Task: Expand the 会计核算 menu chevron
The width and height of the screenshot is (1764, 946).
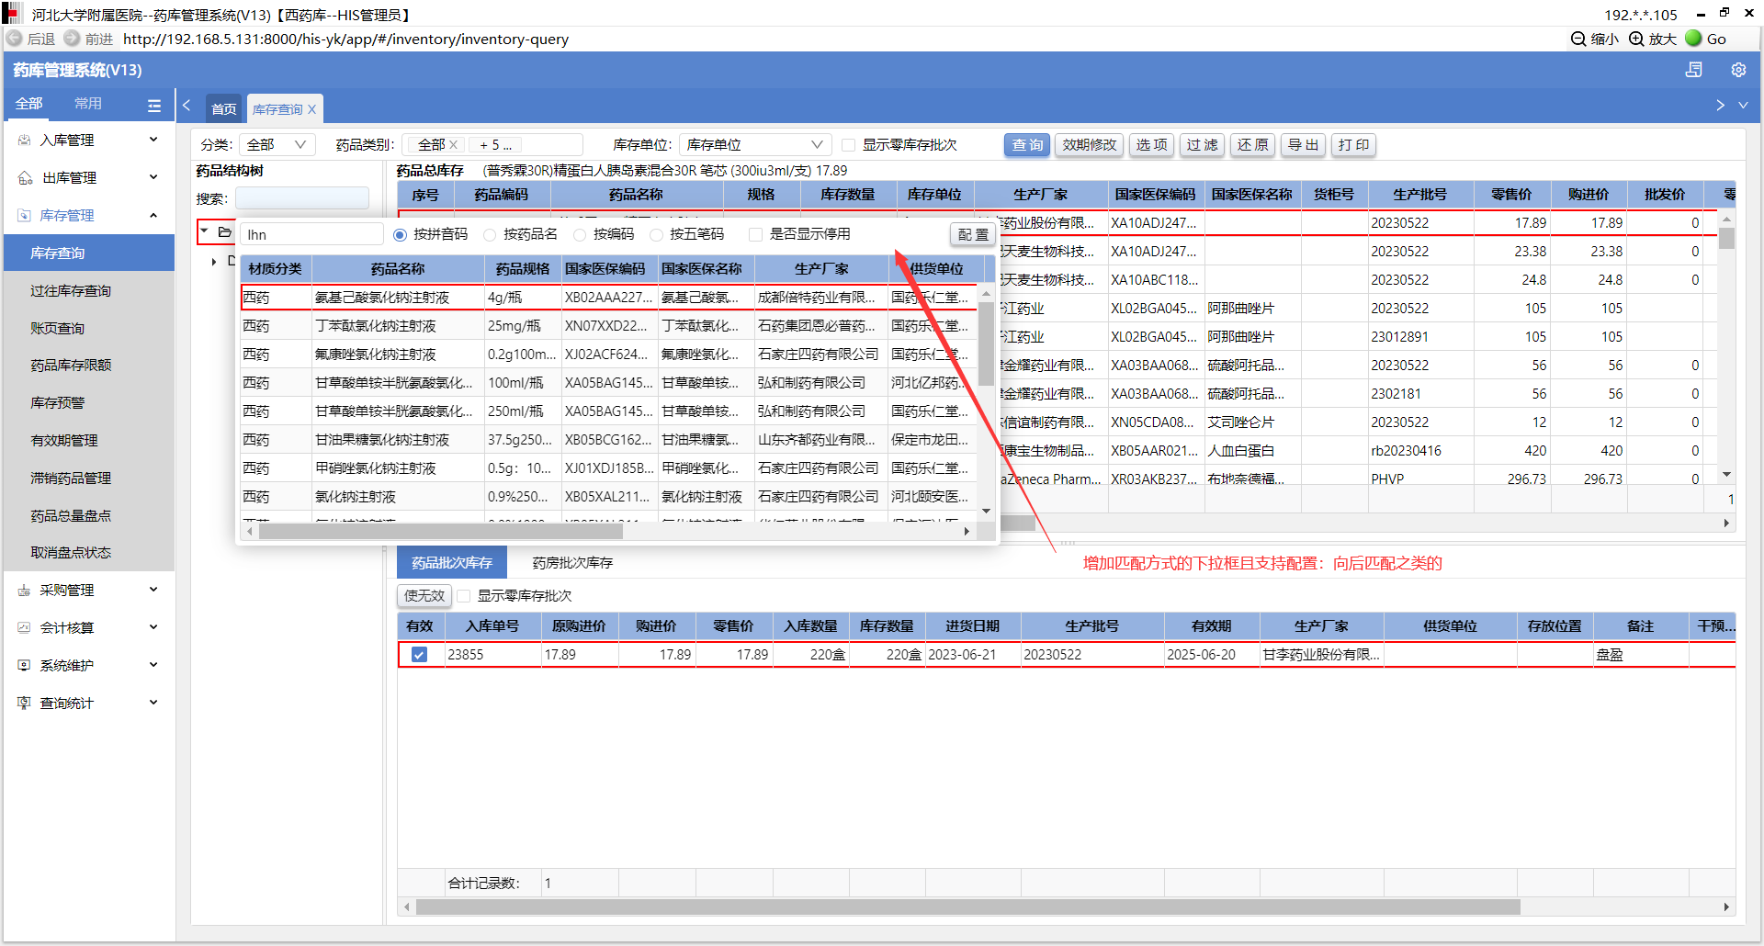Action: coord(153,627)
